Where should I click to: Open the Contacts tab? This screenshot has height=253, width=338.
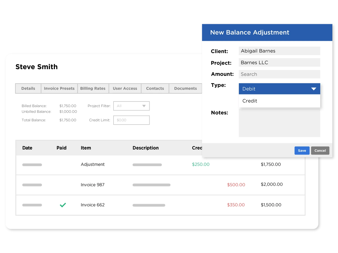[155, 88]
